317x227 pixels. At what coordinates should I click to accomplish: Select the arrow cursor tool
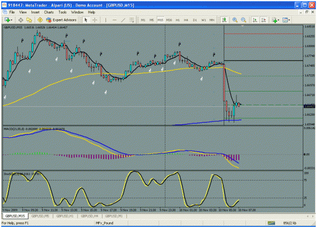[86, 20]
